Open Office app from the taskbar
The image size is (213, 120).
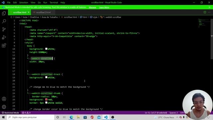pos(92,117)
